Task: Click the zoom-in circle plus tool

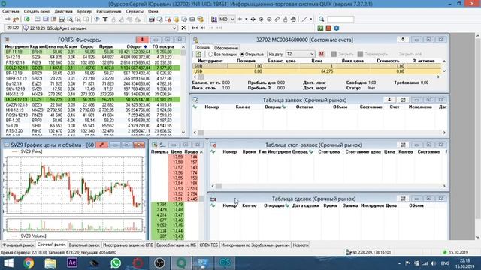Action: coord(261,19)
